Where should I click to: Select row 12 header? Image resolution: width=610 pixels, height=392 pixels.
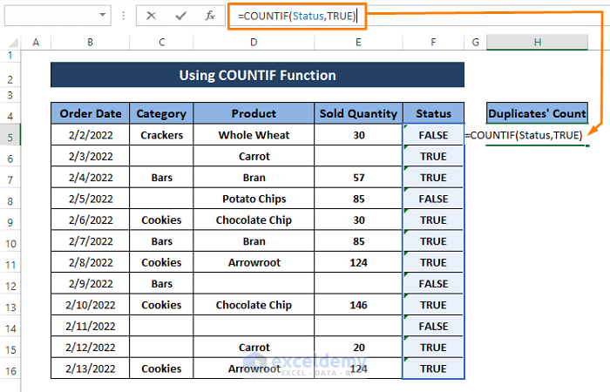[10, 284]
